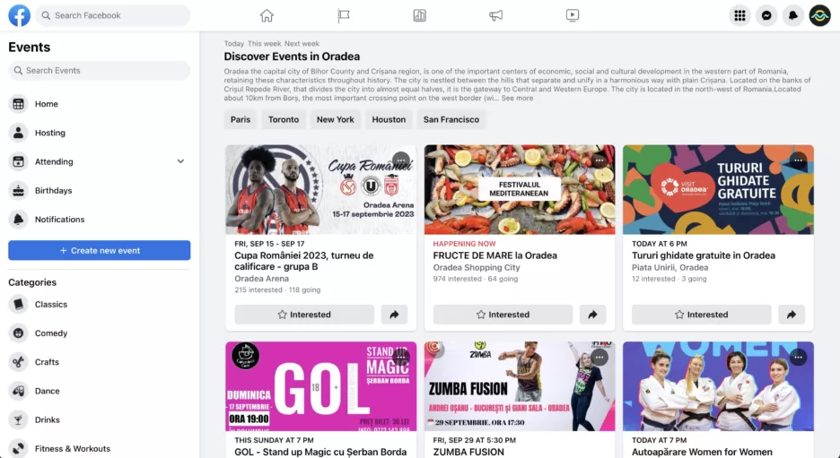Open the notifications bell in top bar
The image size is (840, 458).
coord(792,15)
